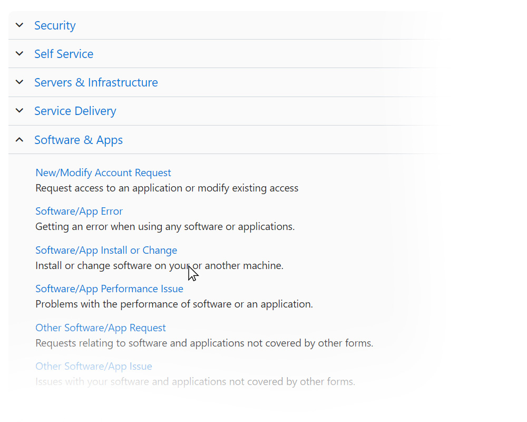Open the Software/App Error link
This screenshot has width=527, height=422.
[79, 211]
